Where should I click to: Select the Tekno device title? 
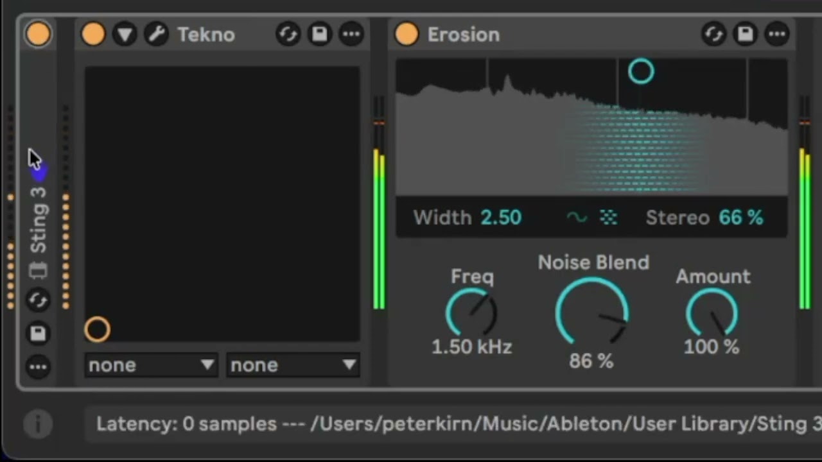coord(206,35)
